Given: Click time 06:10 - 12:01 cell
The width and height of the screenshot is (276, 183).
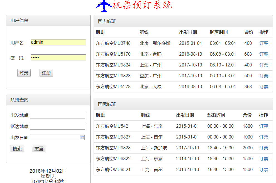Looking at the screenshot, I should coord(223,65).
